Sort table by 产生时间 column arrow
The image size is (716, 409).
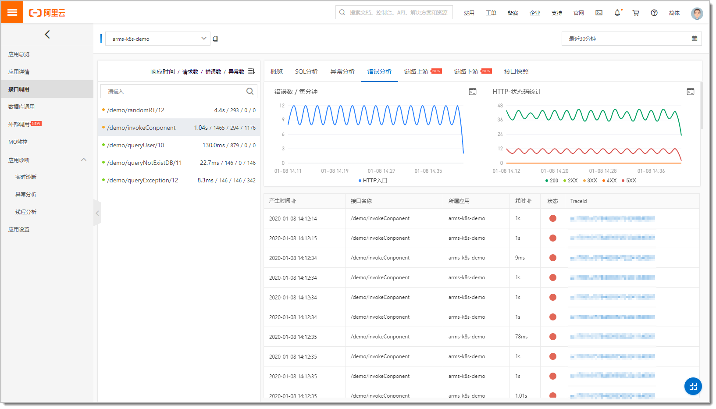tap(294, 201)
